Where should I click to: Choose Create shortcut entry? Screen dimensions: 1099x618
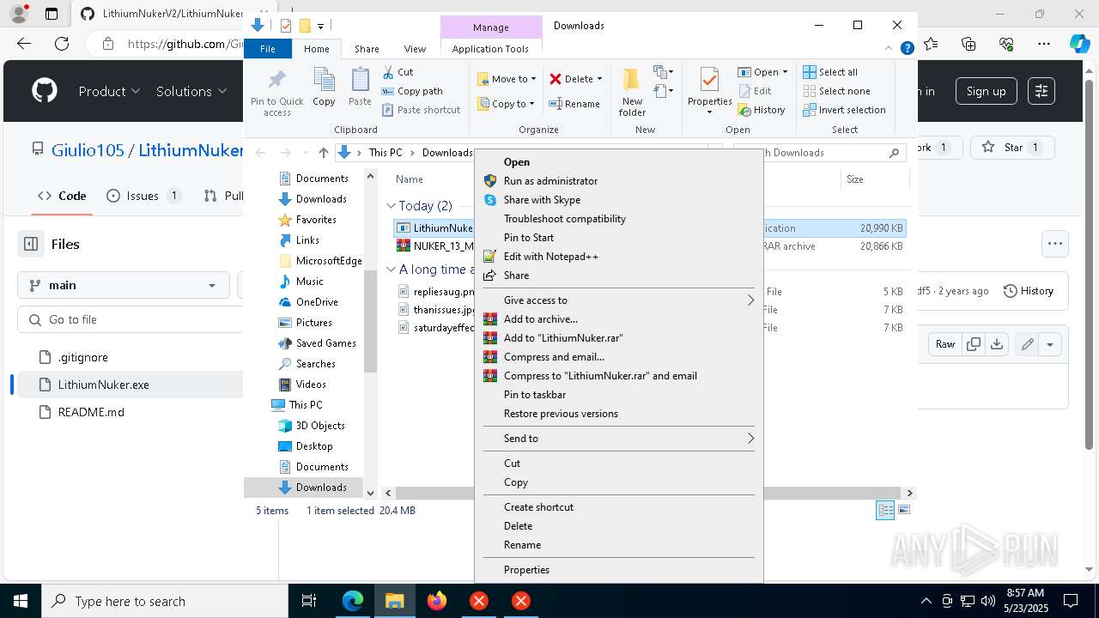click(x=618, y=507)
